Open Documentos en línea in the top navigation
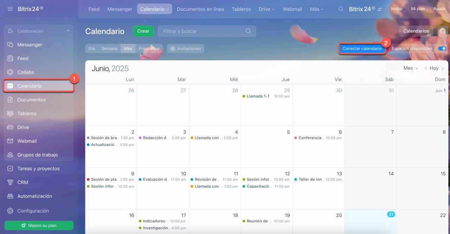Viewport: 450px width, 234px height. point(200,9)
